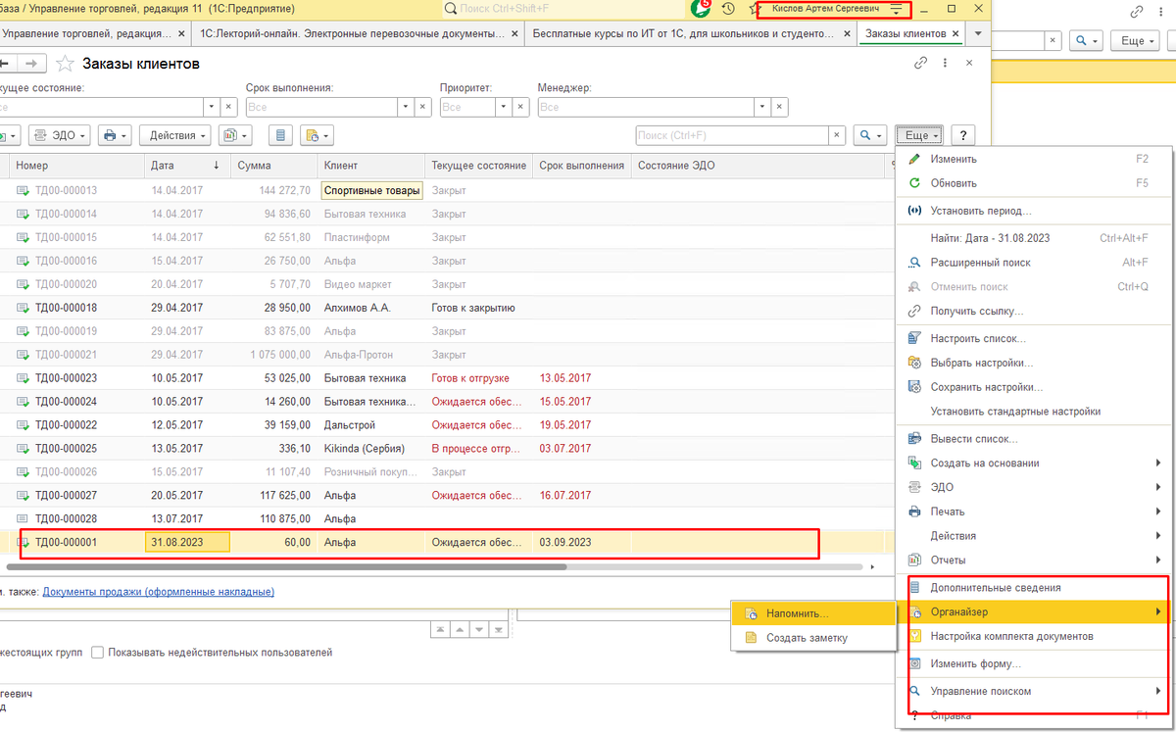Sort by the Дата column header
Viewport: 1176px width, 732px height.
click(x=187, y=166)
